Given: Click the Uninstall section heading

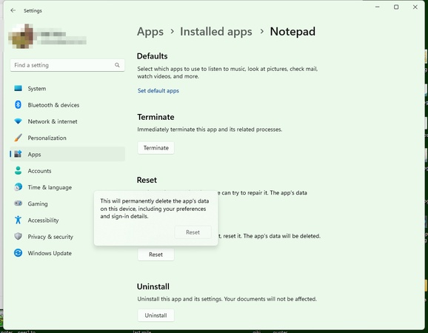Looking at the screenshot, I should pyautogui.click(x=153, y=286).
